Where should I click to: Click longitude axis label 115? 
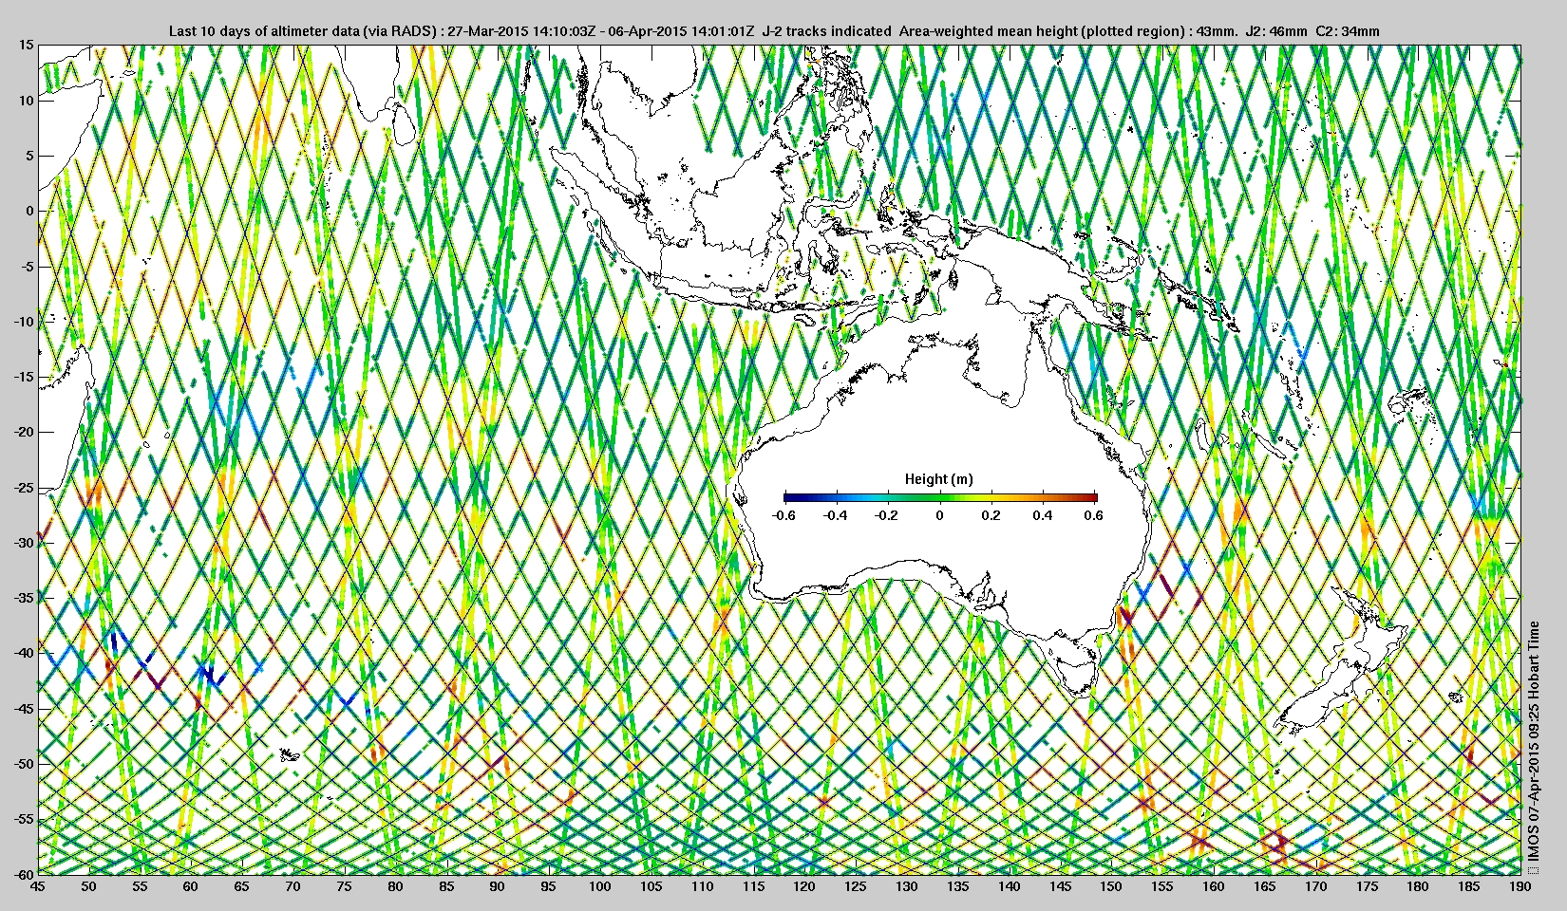pyautogui.click(x=753, y=886)
